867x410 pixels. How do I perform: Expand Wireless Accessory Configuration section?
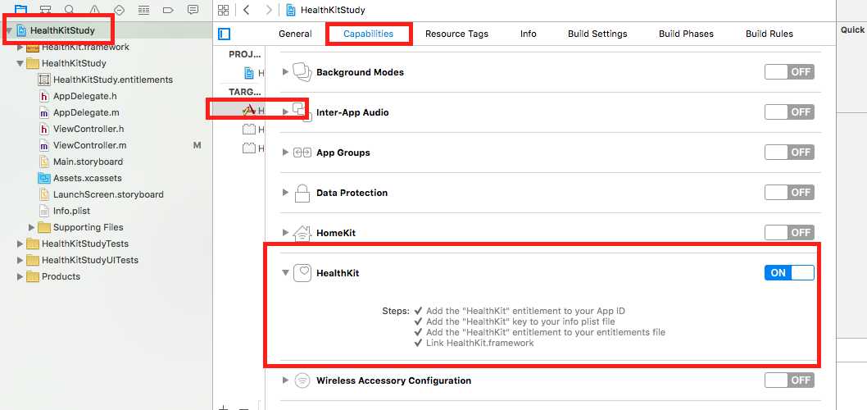point(285,380)
